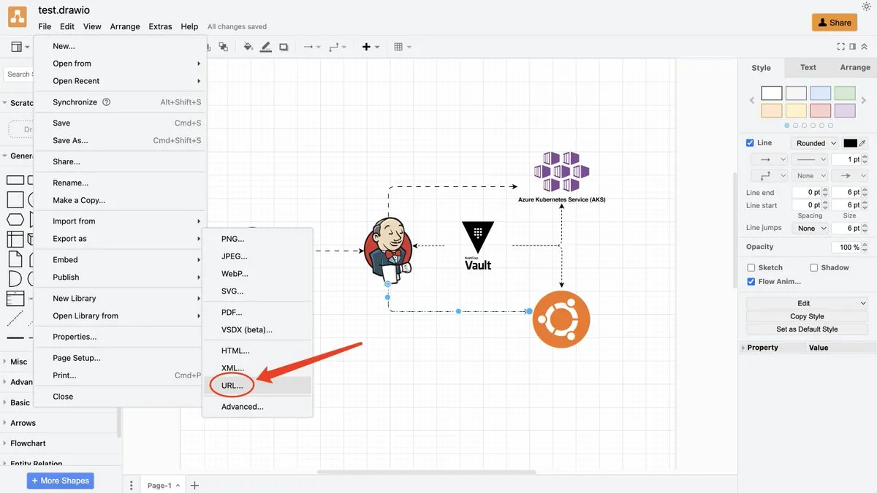The image size is (877, 493).
Task: Choose URL... from Export as submenu
Action: [x=232, y=386]
